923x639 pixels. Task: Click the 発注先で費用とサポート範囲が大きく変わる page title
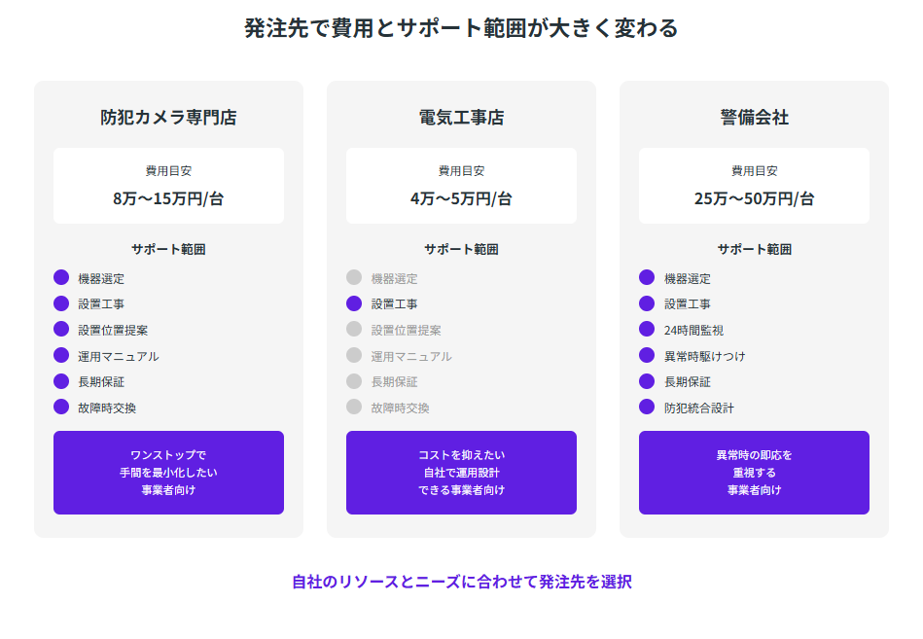click(x=461, y=28)
